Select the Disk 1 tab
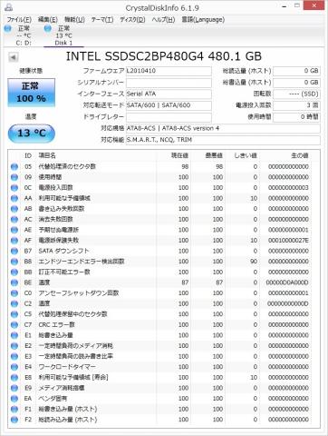 [63, 35]
